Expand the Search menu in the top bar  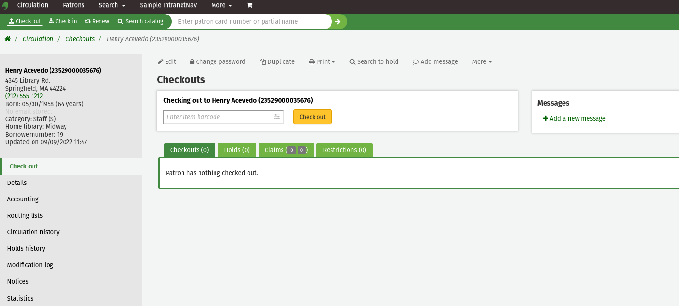click(112, 5)
